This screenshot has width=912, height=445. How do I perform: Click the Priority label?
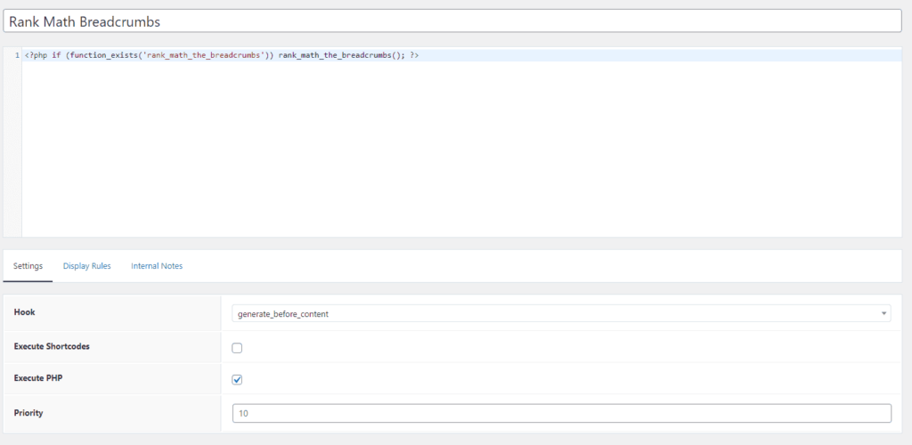coord(28,413)
